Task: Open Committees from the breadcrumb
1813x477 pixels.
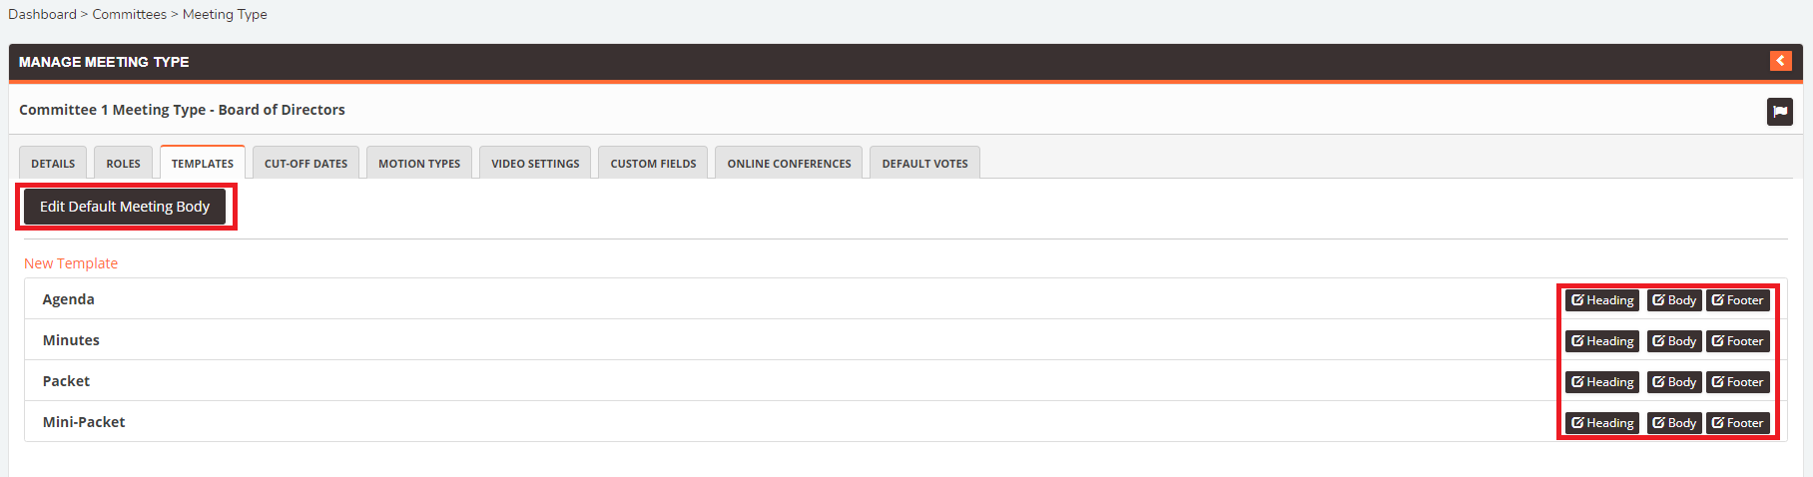Action: tap(130, 14)
